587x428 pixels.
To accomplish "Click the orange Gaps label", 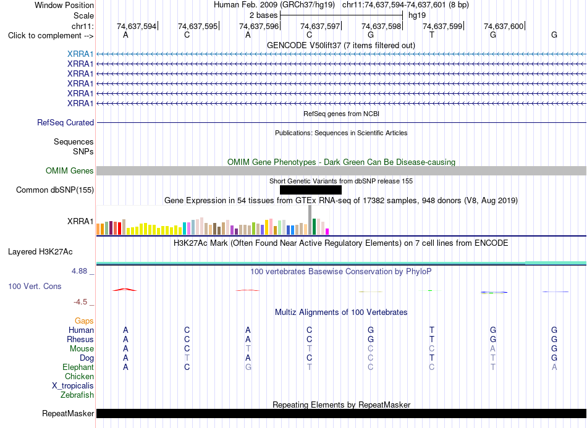I will pyautogui.click(x=84, y=321).
